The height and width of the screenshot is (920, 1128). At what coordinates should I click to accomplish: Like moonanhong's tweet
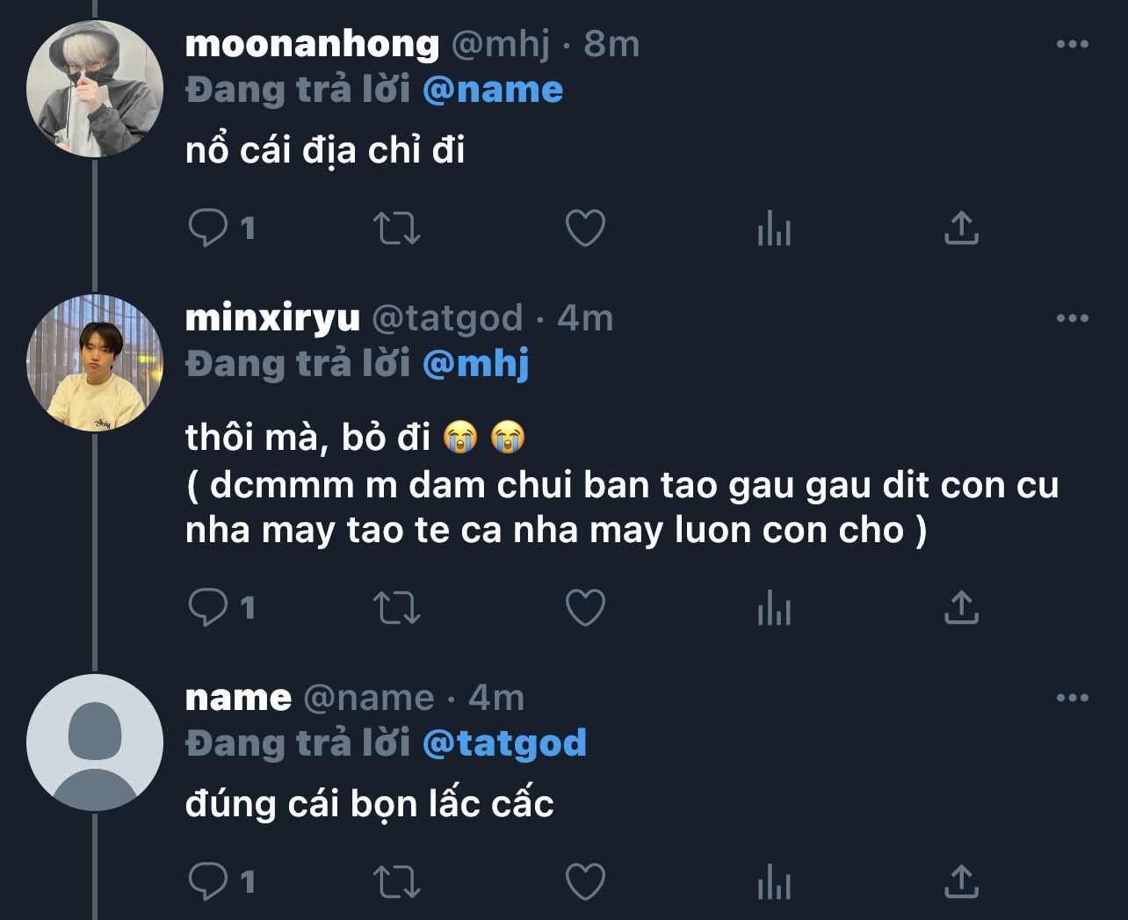coord(585,228)
